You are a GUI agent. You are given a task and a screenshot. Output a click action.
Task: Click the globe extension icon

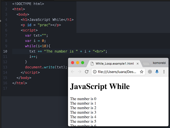tap(150, 72)
